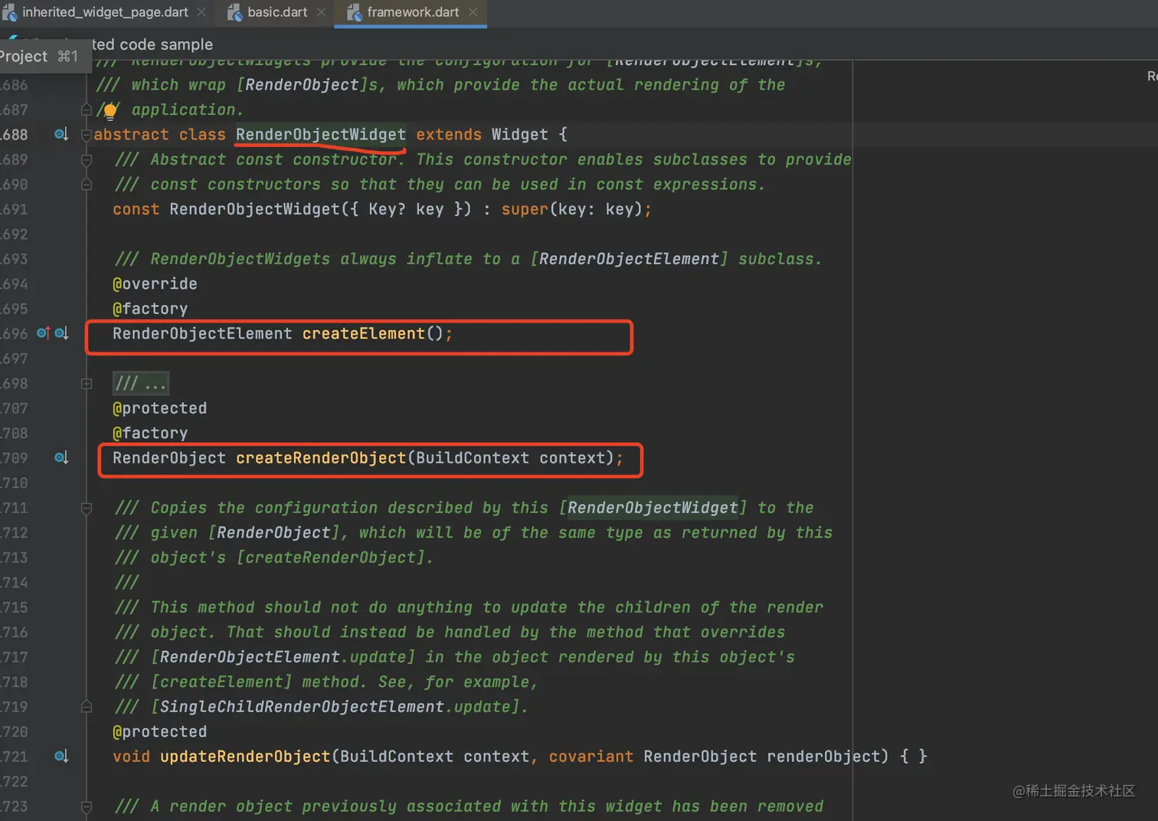This screenshot has width=1158, height=821.
Task: Click the fold end marker on line 690
Action: pos(87,185)
